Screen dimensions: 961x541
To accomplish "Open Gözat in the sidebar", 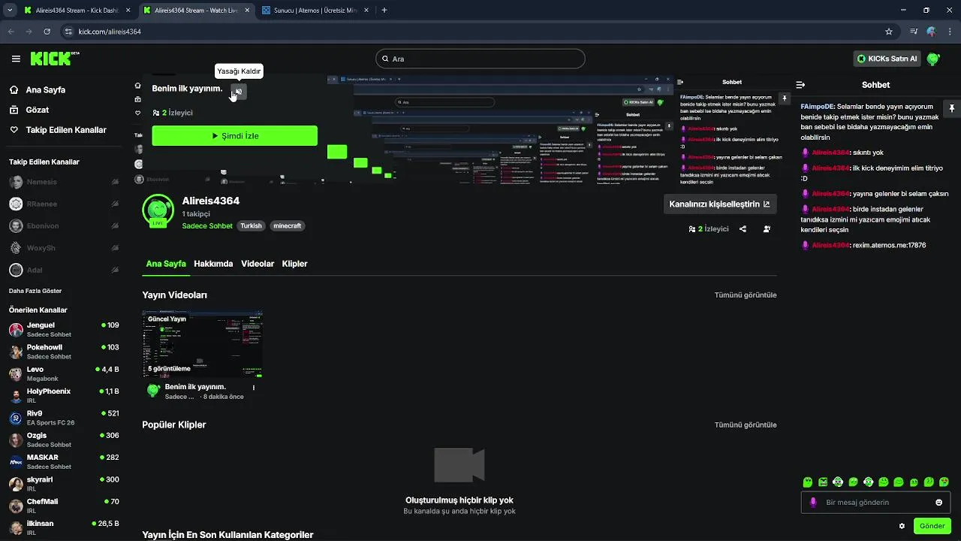I will tap(29, 110).
